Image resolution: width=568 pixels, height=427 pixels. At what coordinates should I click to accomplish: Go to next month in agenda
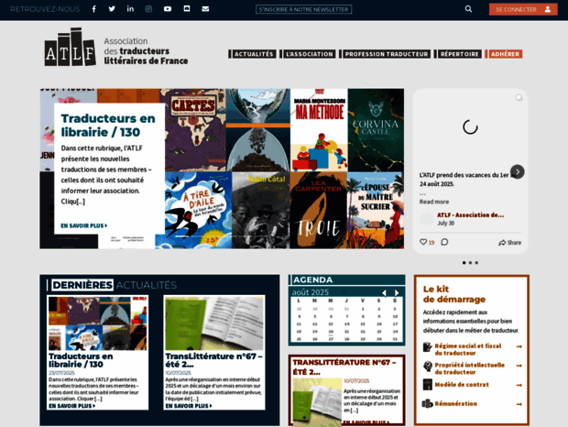397,292
